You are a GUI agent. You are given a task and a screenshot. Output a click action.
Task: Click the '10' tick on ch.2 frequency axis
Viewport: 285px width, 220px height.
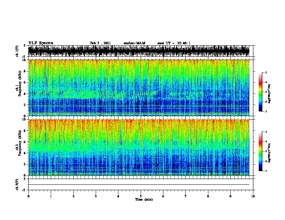click(24, 119)
